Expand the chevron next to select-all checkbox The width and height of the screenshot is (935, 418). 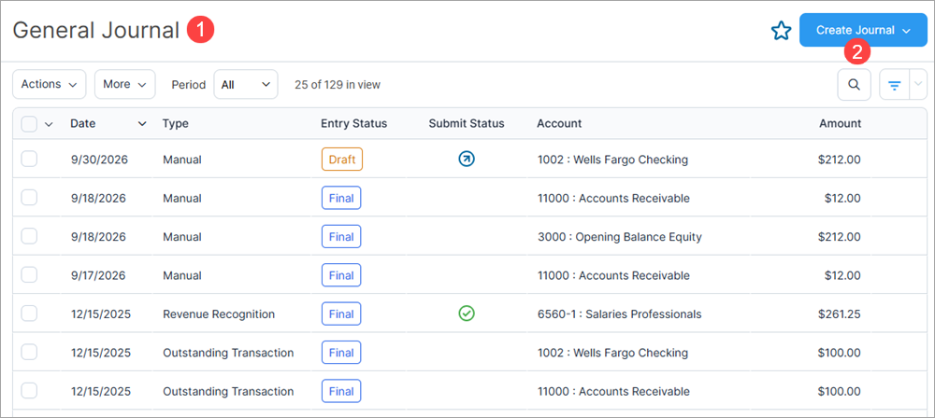coord(49,124)
